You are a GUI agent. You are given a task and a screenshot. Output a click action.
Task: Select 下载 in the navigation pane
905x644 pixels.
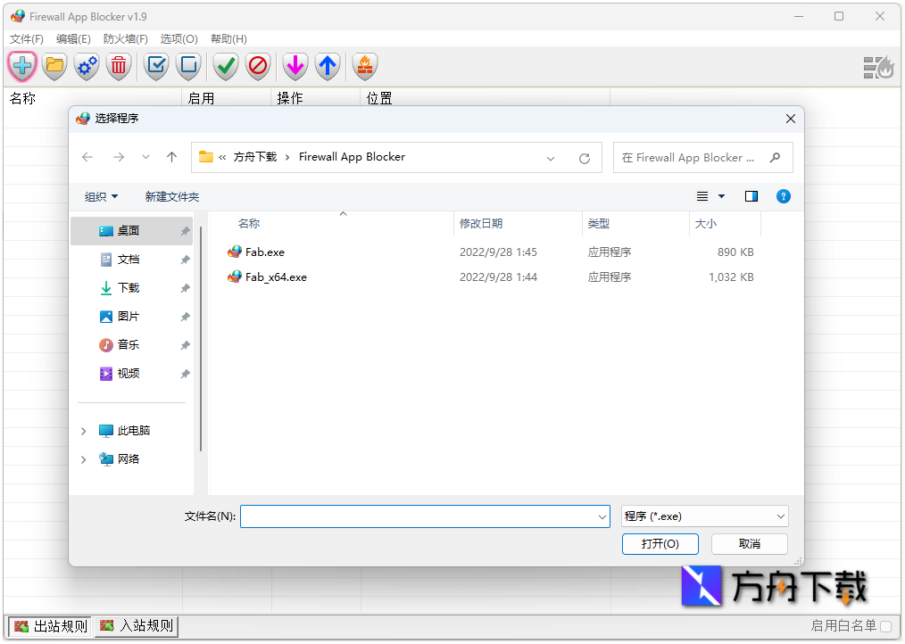131,288
